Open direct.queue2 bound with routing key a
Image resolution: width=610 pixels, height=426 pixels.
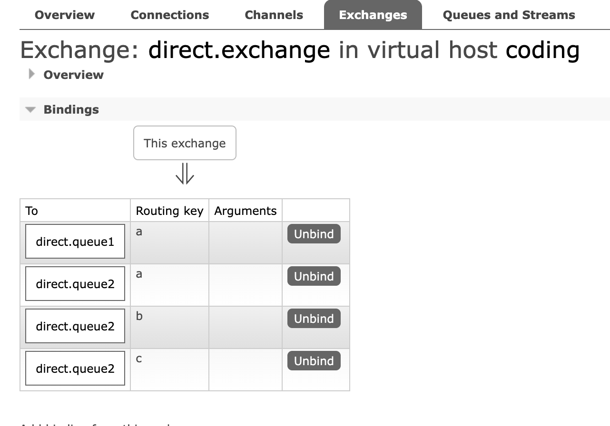coord(75,284)
